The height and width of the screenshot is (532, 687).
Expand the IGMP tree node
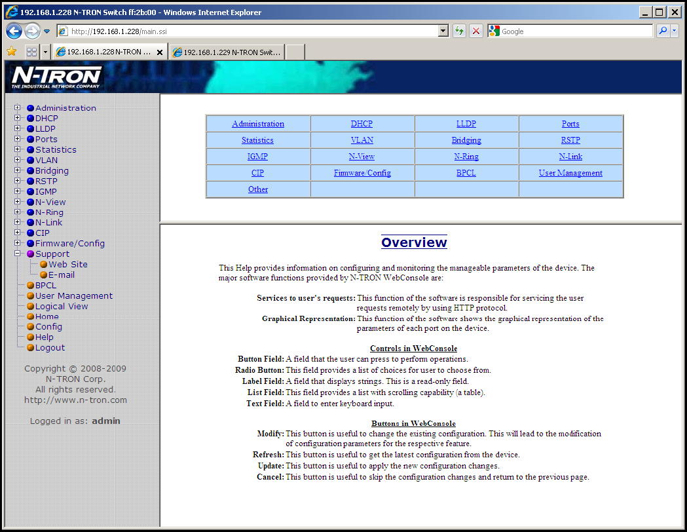pos(17,191)
